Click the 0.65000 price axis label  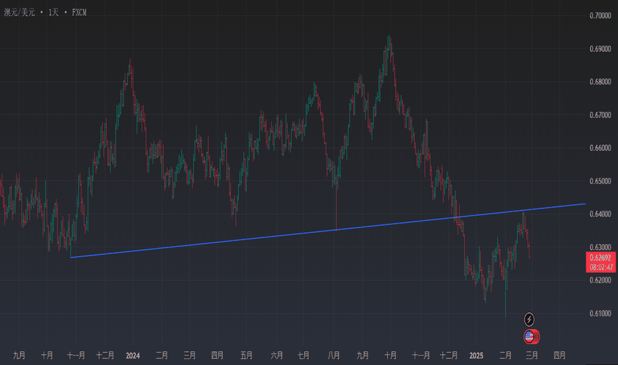pos(601,181)
